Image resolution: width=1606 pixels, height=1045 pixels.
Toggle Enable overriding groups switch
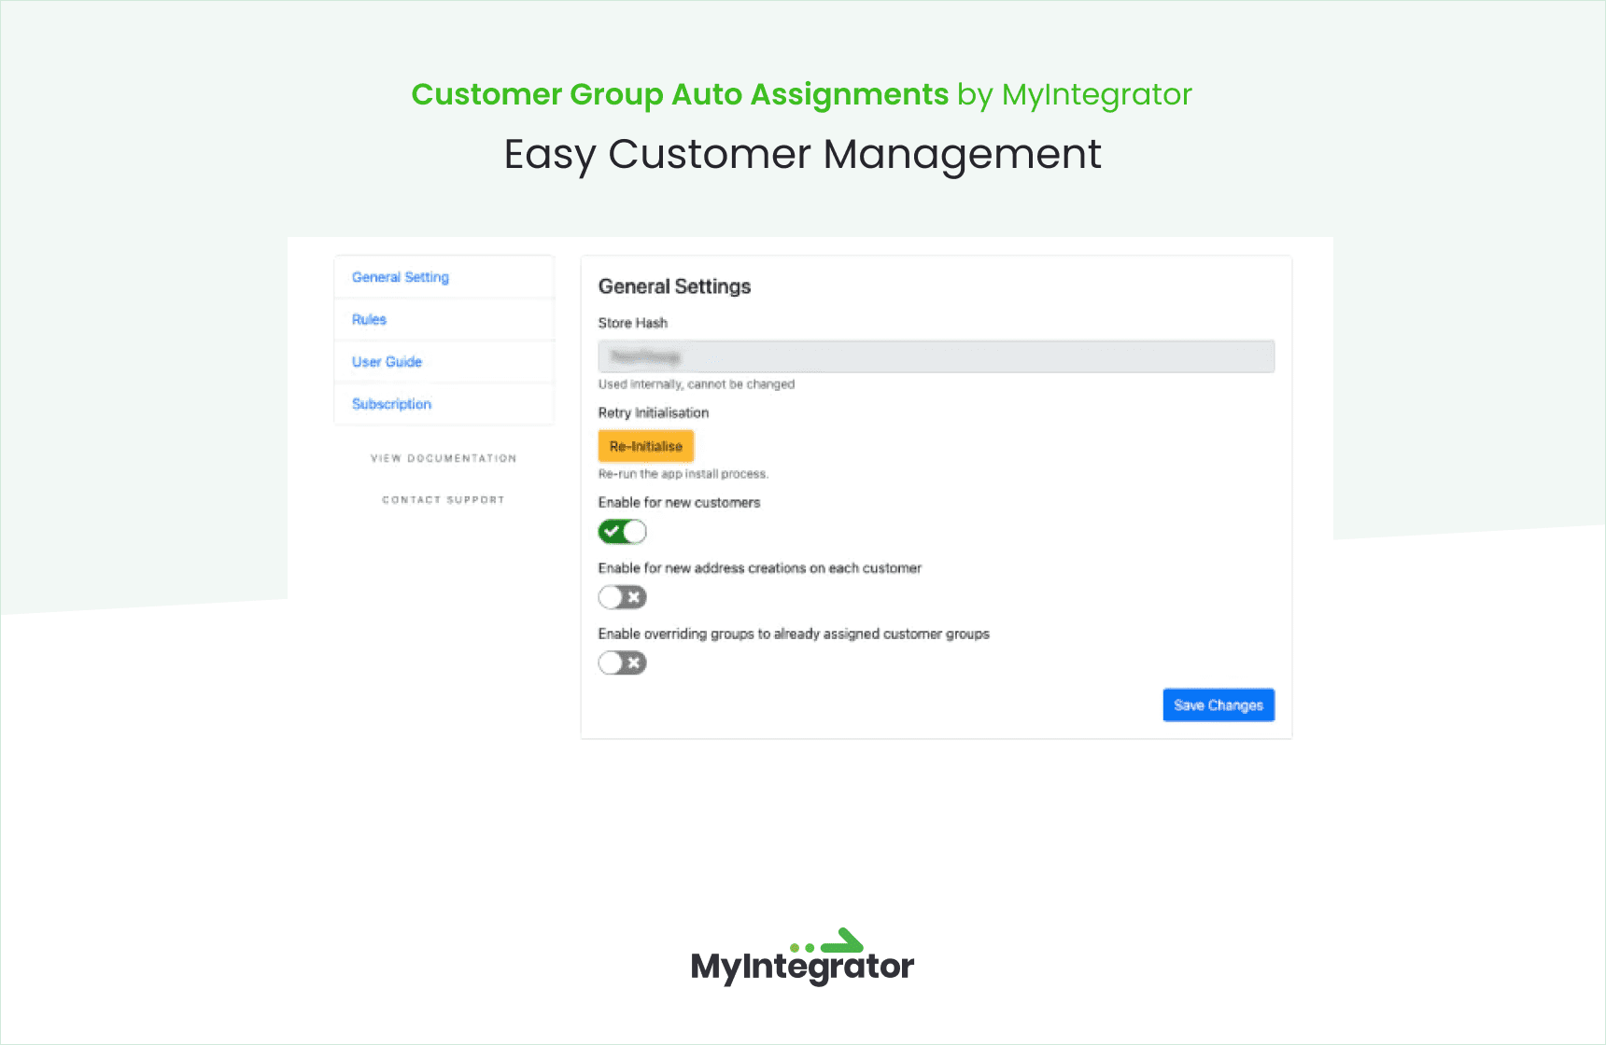click(622, 663)
